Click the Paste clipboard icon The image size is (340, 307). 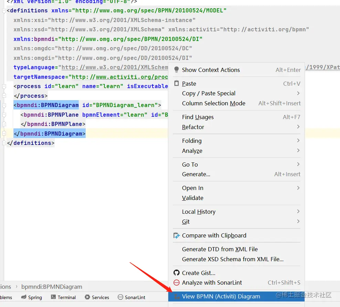pos(177,83)
